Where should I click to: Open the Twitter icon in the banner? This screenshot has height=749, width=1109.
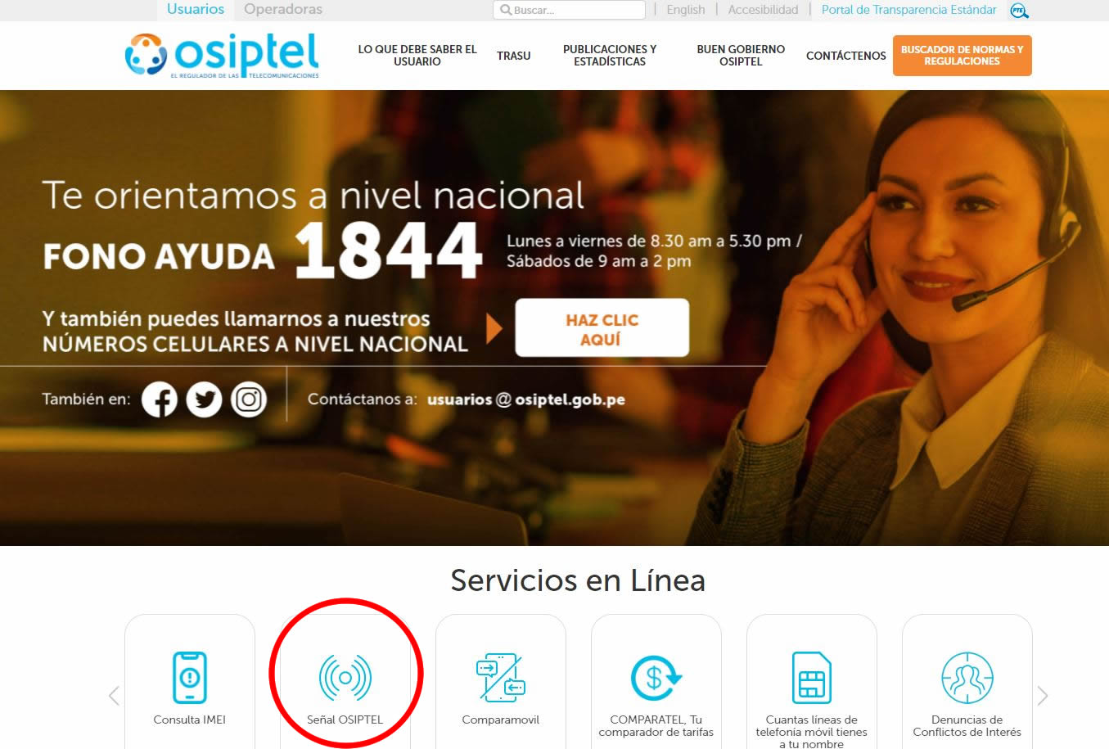[x=204, y=399]
